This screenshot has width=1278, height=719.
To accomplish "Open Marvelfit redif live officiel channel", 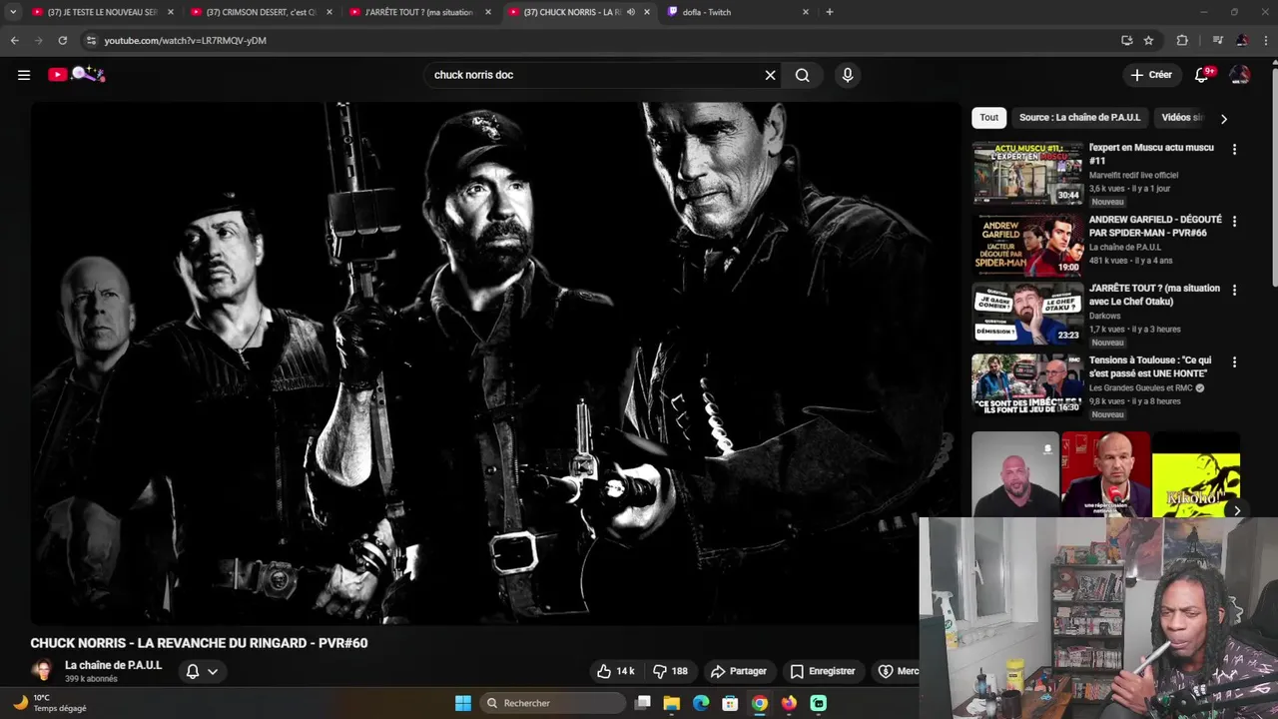I will [1133, 175].
